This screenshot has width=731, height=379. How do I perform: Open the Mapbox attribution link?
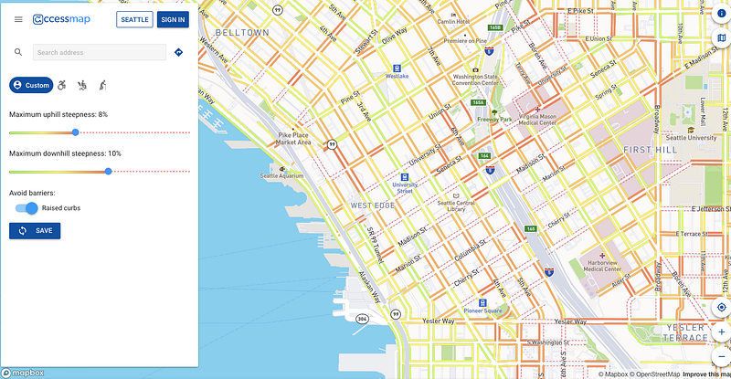pos(613,374)
